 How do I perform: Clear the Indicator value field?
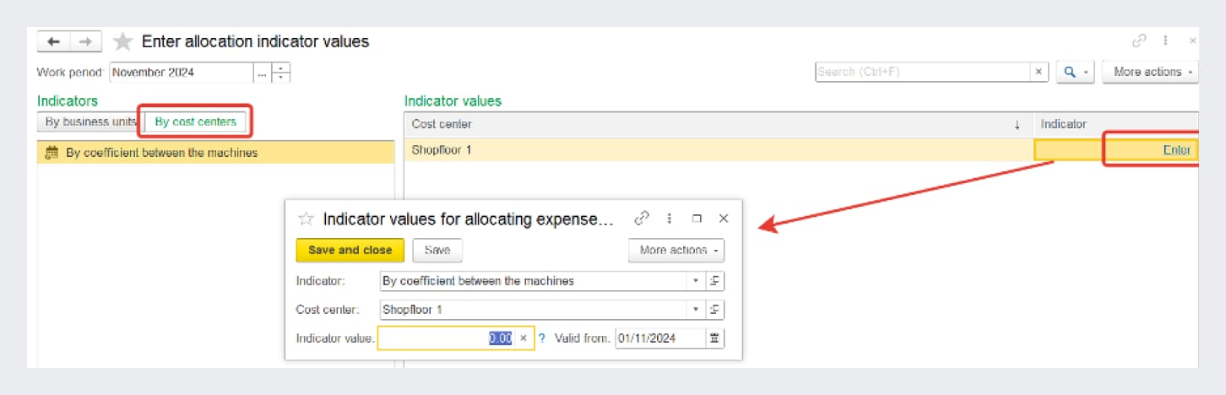523,338
